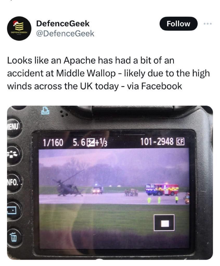Screen dimensions: 220x266
Task: Open the DefenceGeek profile avatar
Action: click(19, 29)
